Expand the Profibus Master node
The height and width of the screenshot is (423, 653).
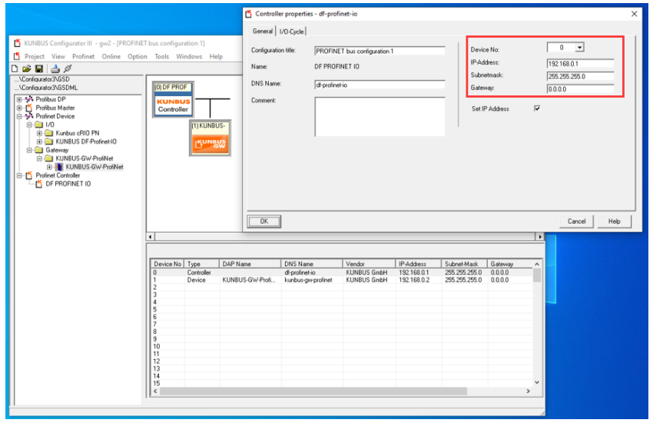point(19,108)
